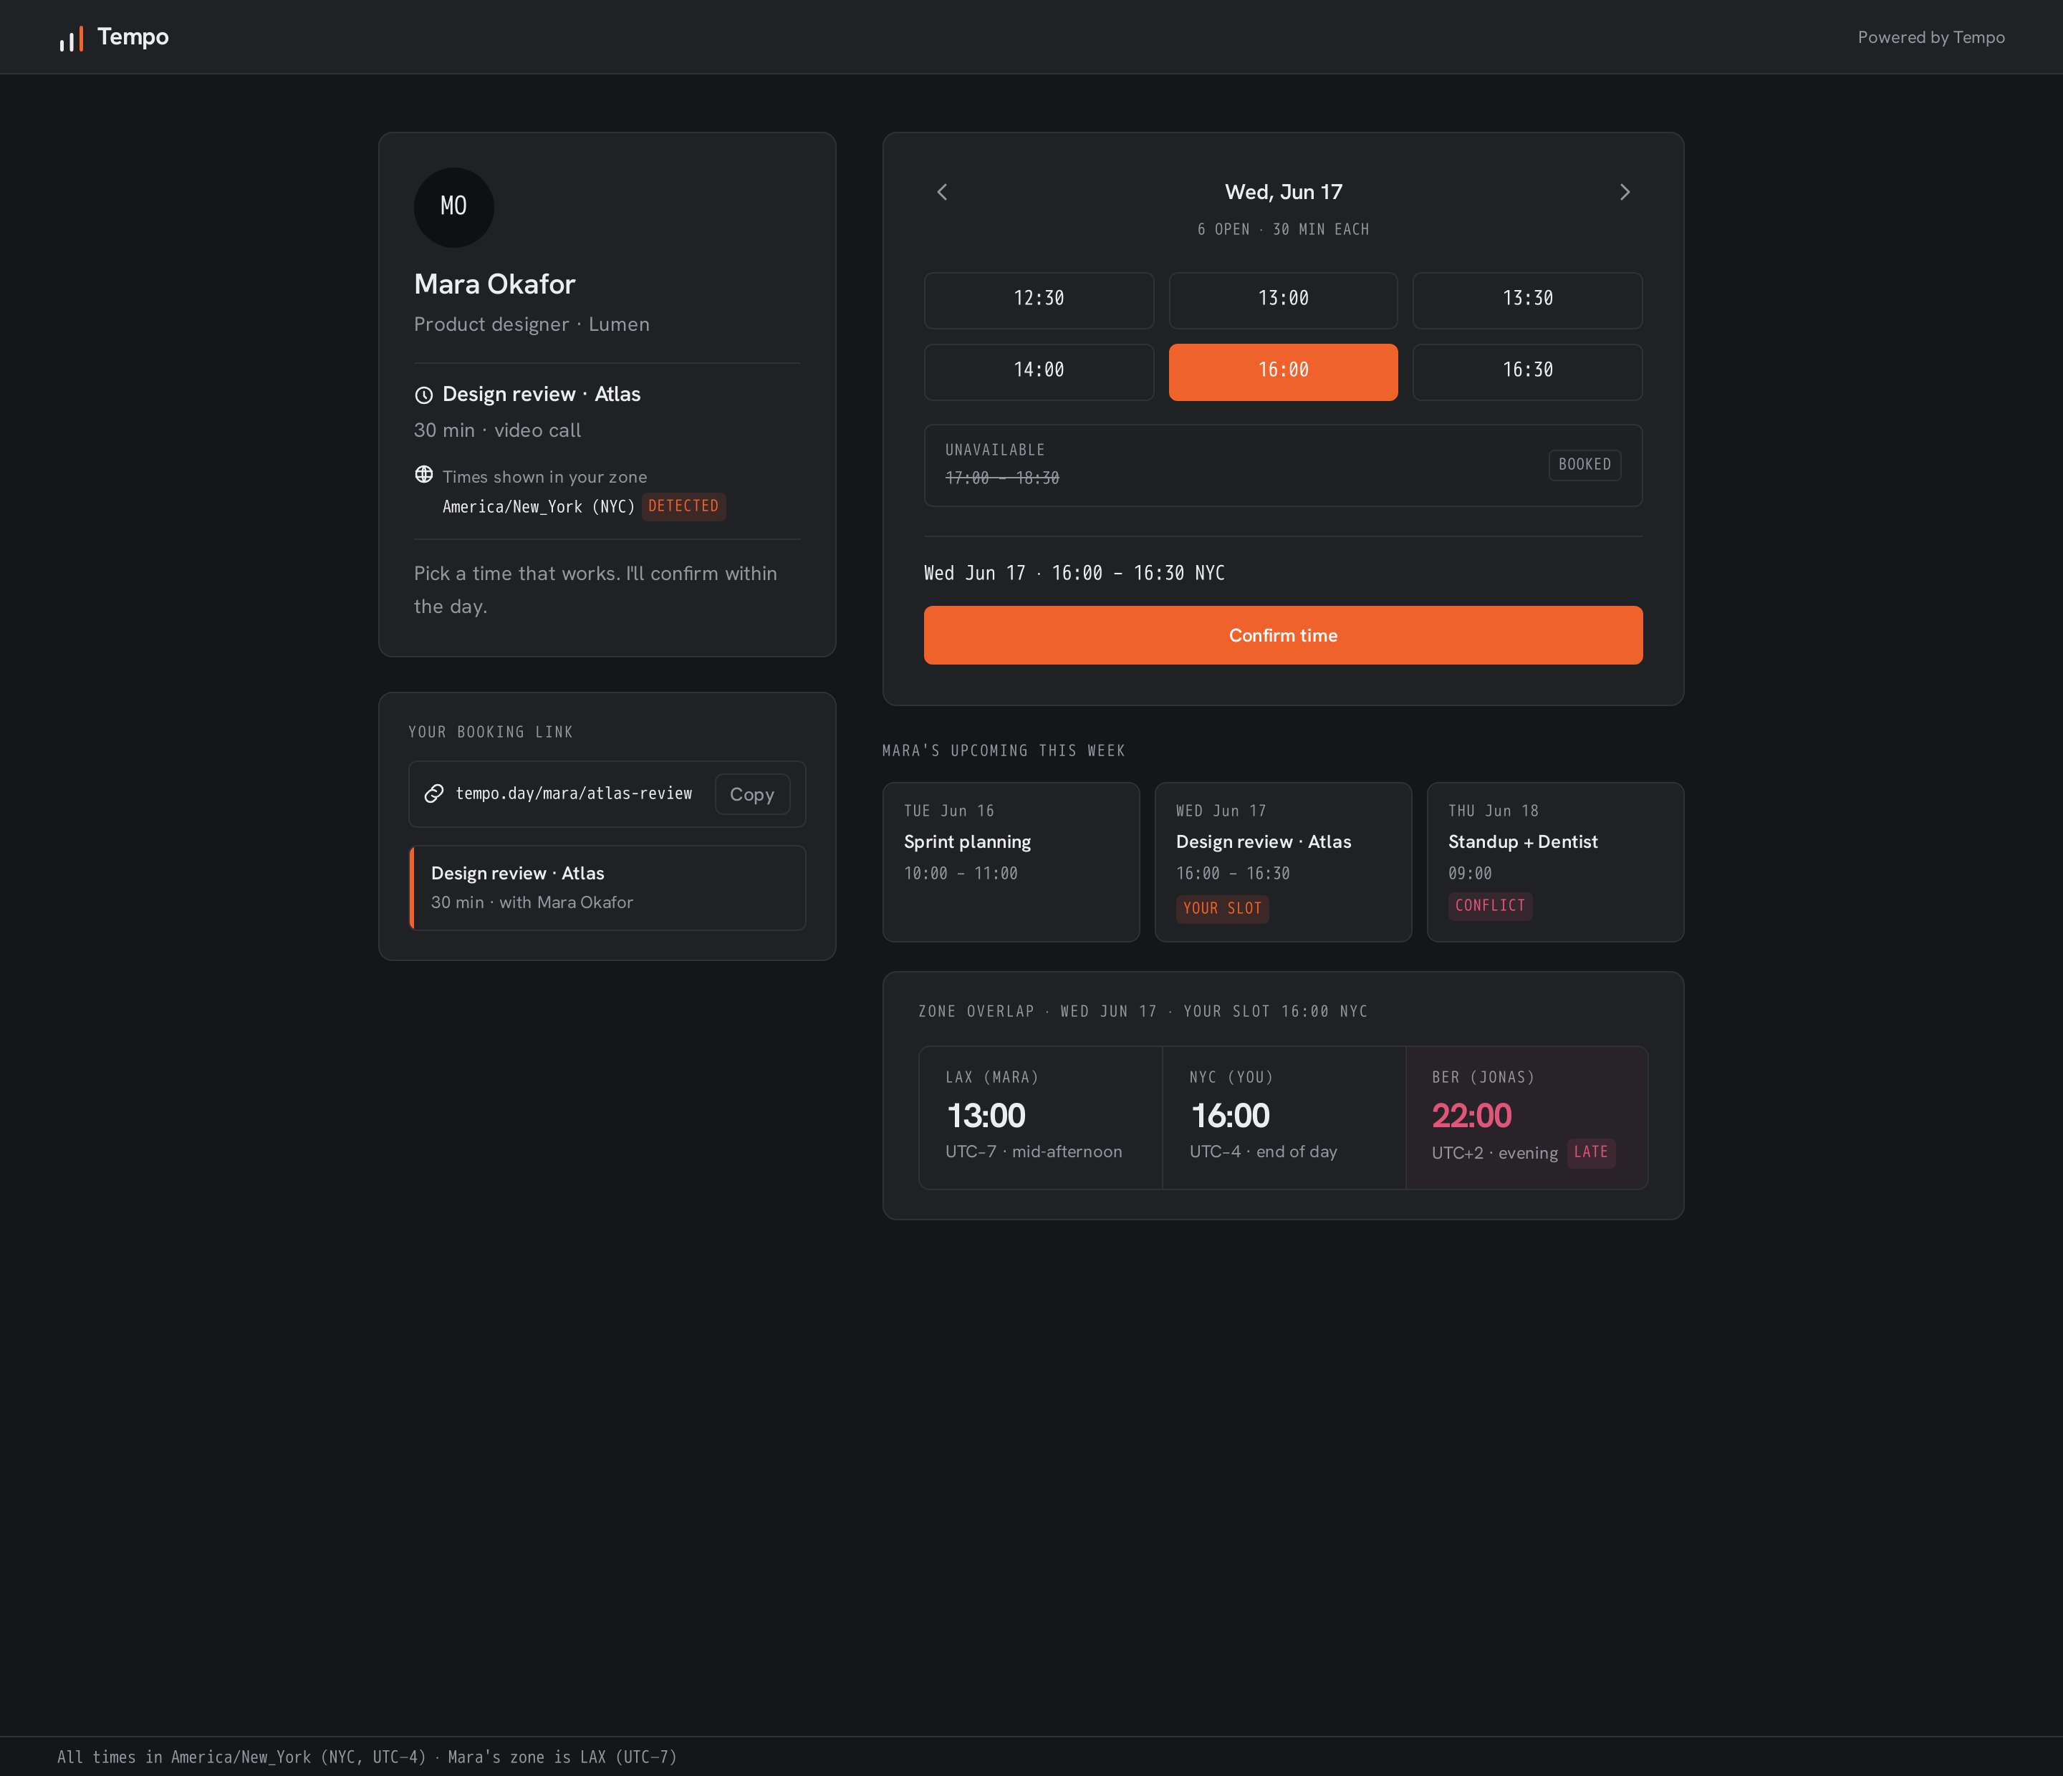Open the Sprint planning event card
The width and height of the screenshot is (2063, 1776).
click(1011, 862)
